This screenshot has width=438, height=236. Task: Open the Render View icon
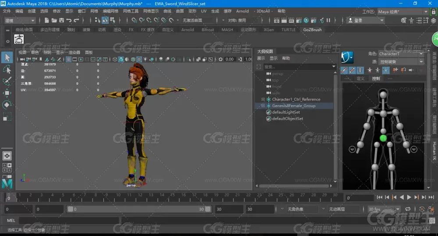[277, 20]
